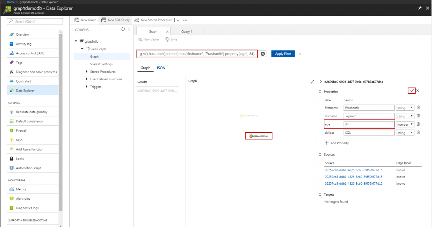Collapse the SalesGraph collection node
The image size is (432, 227).
click(x=83, y=49)
